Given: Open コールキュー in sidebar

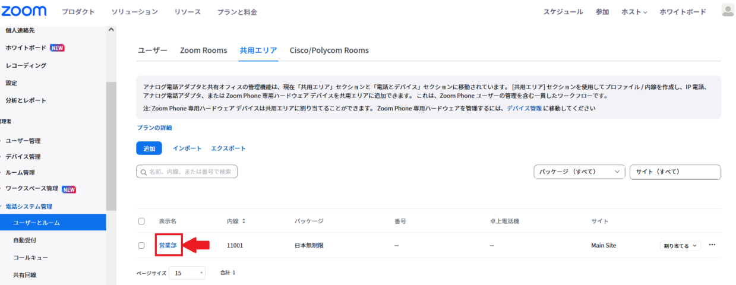Looking at the screenshot, I should click(31, 258).
